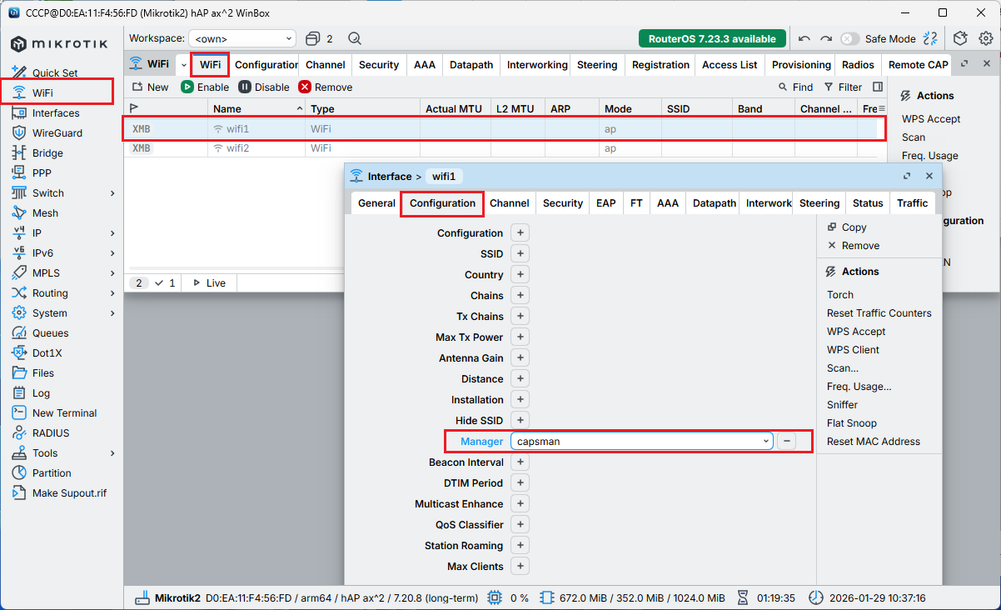
Task: Open Bridge section in sidebar
Action: pos(47,152)
